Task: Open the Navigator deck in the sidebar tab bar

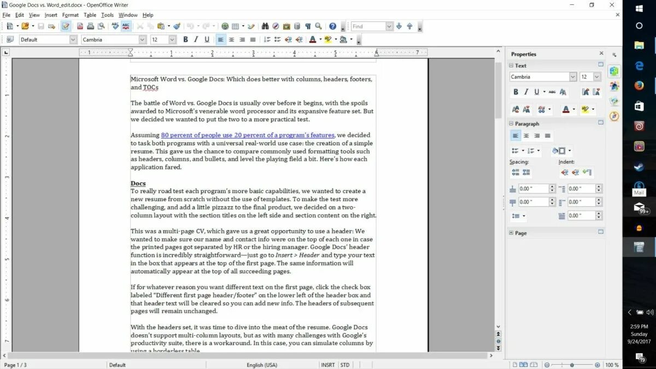Action: [614, 116]
